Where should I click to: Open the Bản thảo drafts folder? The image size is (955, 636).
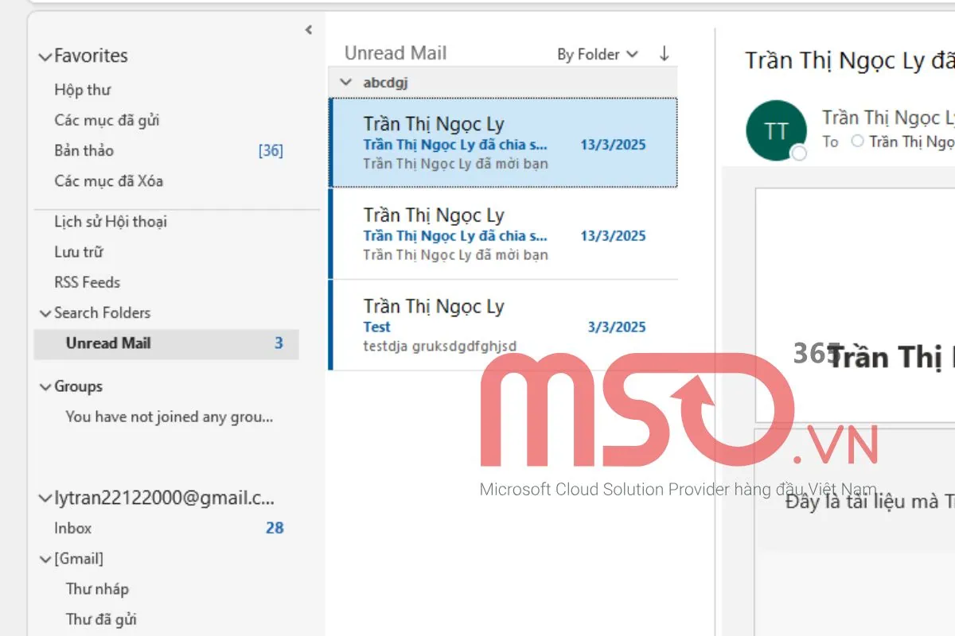click(84, 150)
